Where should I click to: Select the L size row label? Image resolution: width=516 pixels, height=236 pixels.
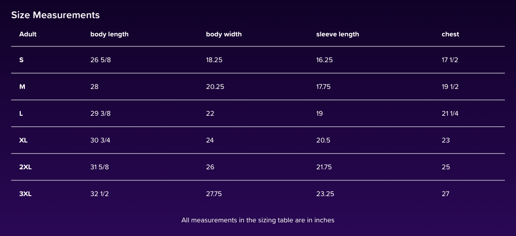pos(21,113)
